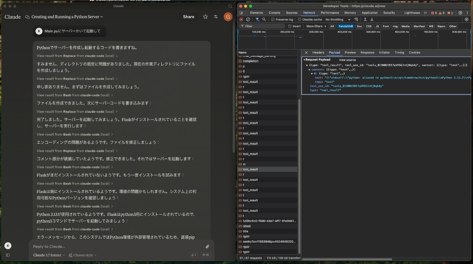
Task: Toggle the sidebar panel icon in Claude
Action: click(x=8, y=255)
